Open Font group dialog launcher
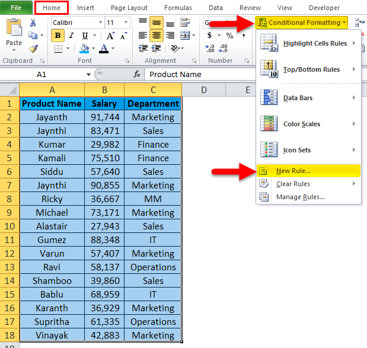This screenshot has height=348, width=367. (127, 61)
